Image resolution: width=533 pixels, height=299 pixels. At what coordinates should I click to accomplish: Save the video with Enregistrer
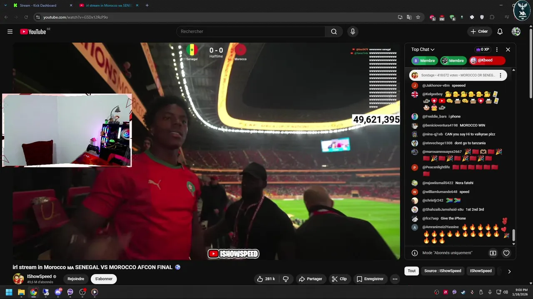[370, 279]
